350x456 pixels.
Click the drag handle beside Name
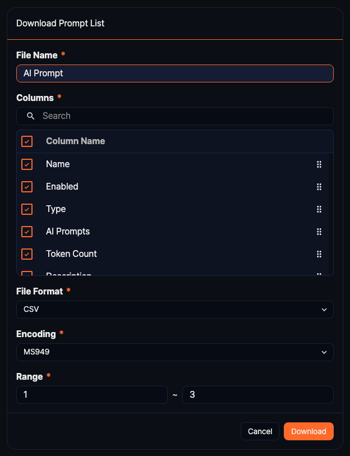(319, 164)
